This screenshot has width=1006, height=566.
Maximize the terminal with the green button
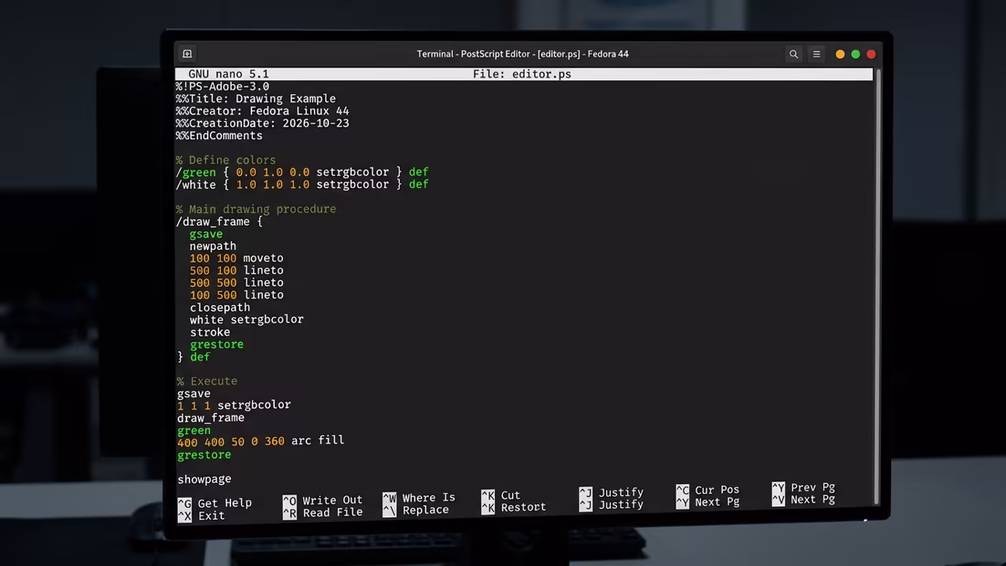856,54
